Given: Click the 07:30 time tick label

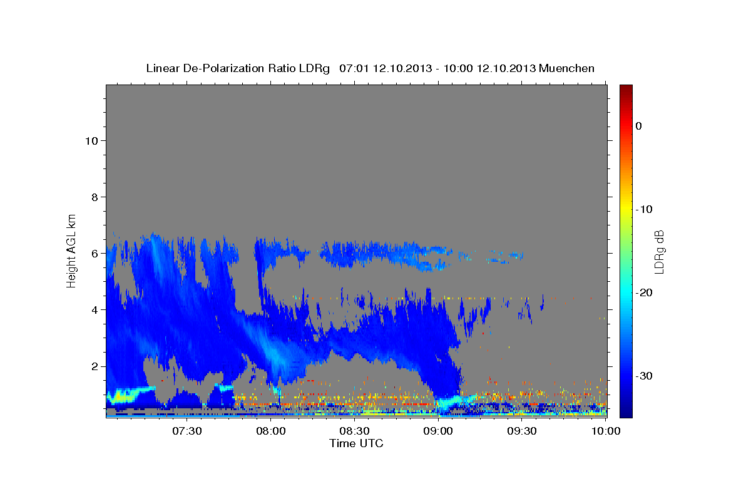Looking at the screenshot, I should coord(186,431).
